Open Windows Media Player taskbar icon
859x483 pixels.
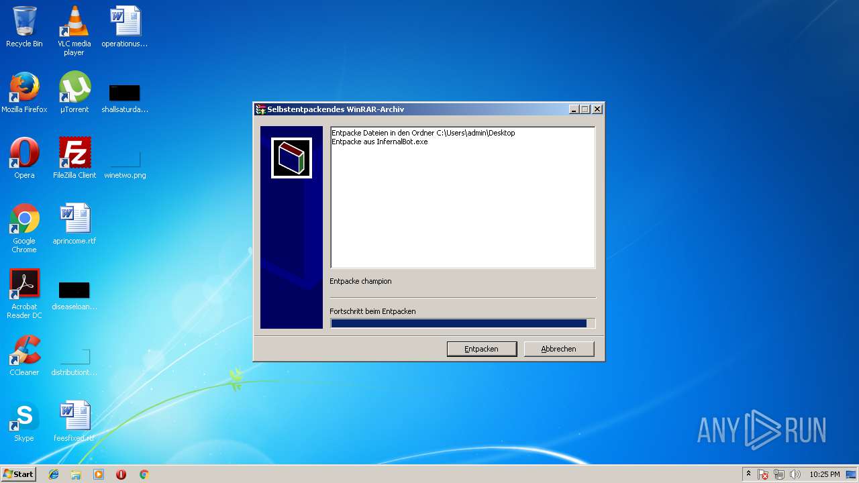(99, 474)
